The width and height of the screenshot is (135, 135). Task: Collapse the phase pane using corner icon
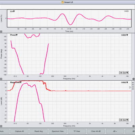click(1, 79)
